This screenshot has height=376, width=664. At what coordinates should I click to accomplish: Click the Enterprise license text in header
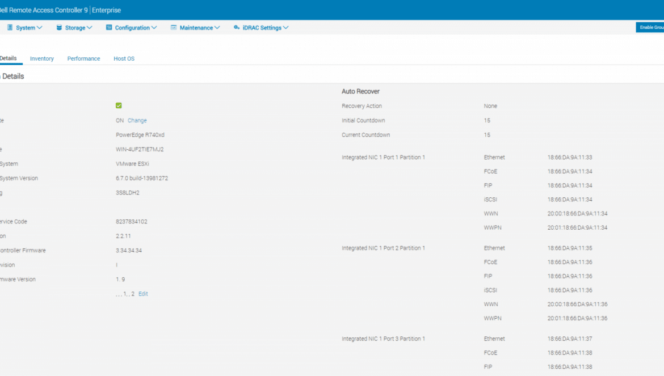(106, 10)
